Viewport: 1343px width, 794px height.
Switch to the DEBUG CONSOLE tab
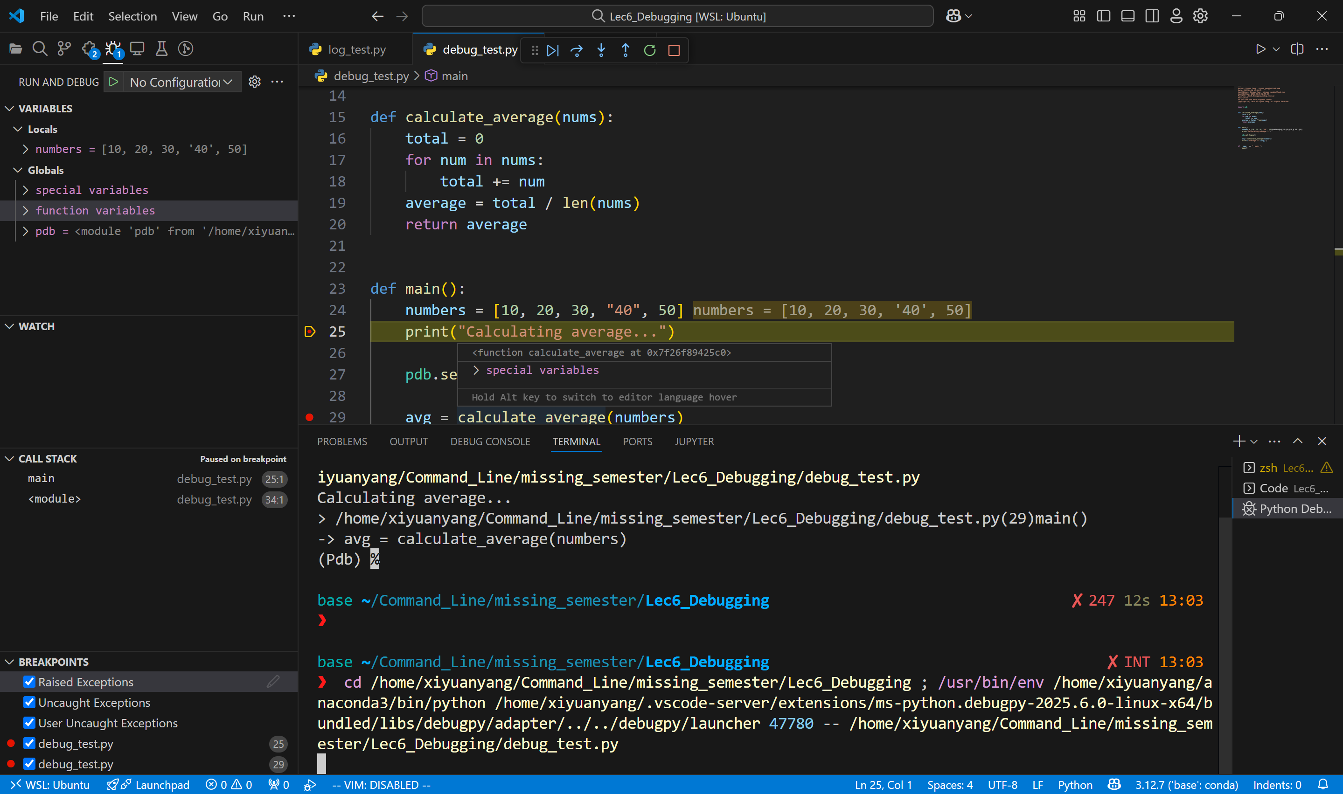490,442
